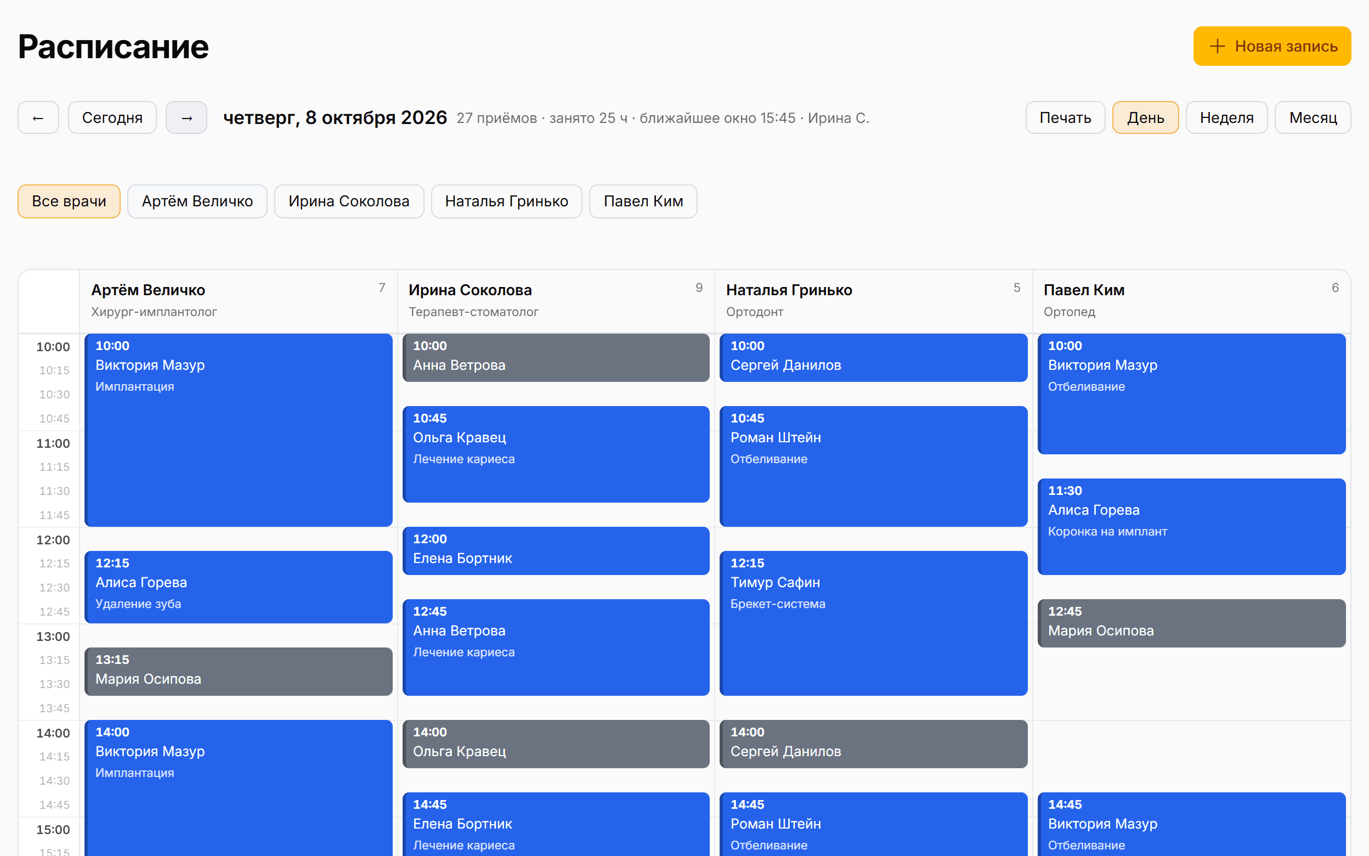Filter schedule by Артём Величко
The image size is (1369, 856).
coord(197,201)
